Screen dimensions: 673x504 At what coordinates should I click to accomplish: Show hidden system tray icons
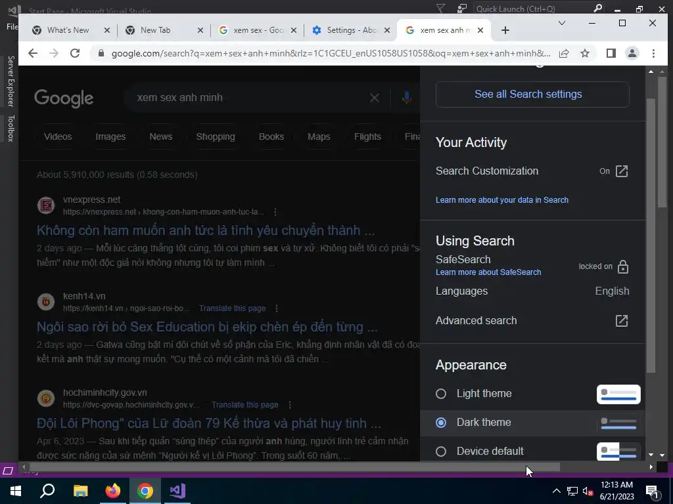(556, 491)
